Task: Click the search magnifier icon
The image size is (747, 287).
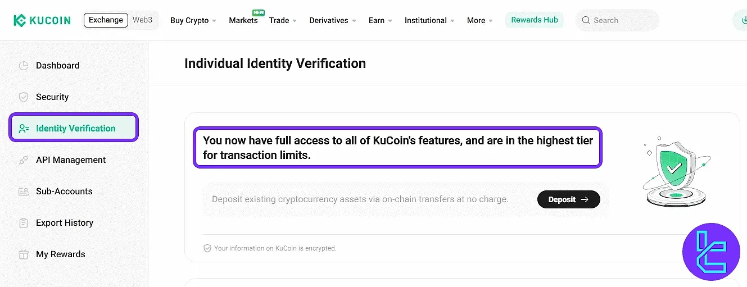Action: 586,20
